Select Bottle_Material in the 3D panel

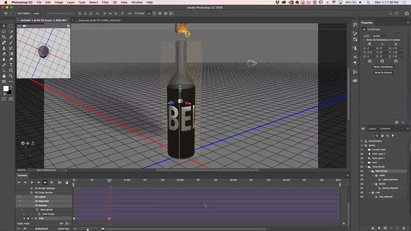pos(390,188)
